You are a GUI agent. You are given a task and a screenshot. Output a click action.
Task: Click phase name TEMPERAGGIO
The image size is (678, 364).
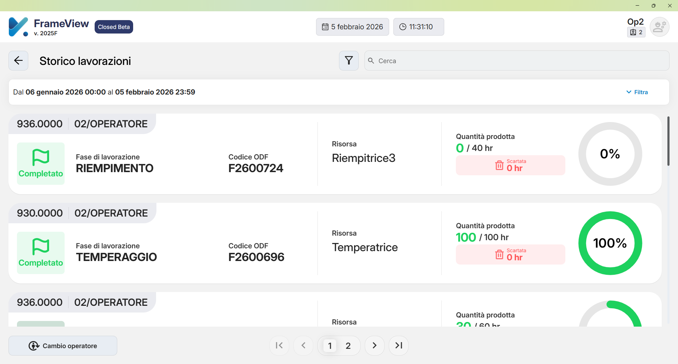click(117, 257)
